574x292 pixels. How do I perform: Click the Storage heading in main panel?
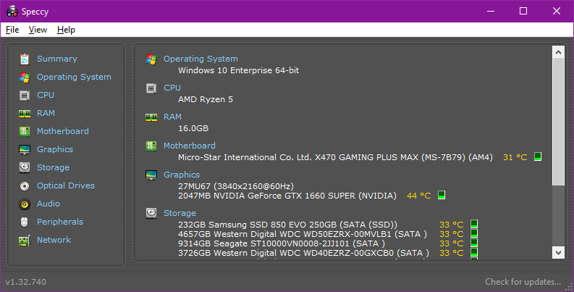(x=180, y=213)
